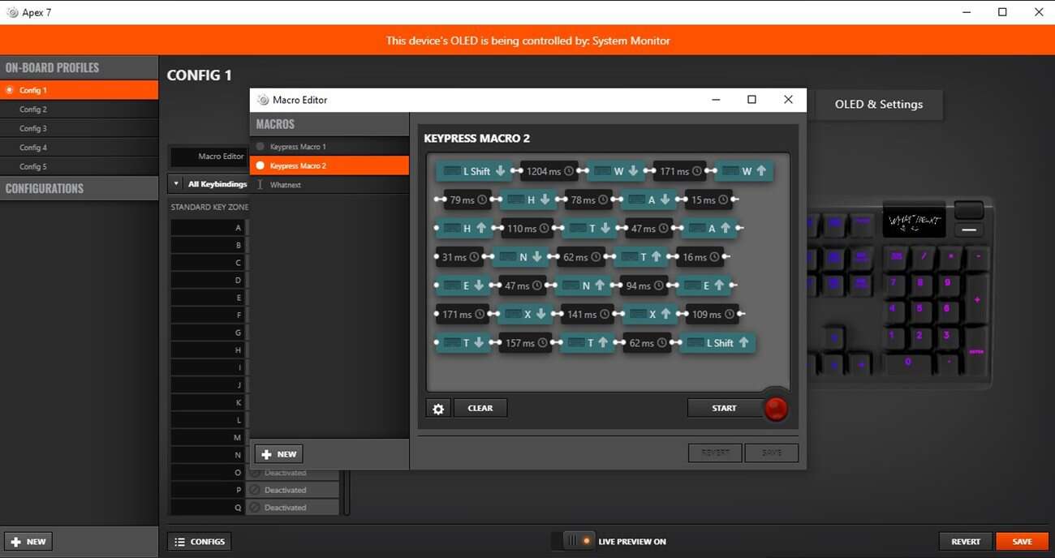Click the 157 ms delay timer block
The width and height of the screenshot is (1055, 558).
click(x=525, y=343)
